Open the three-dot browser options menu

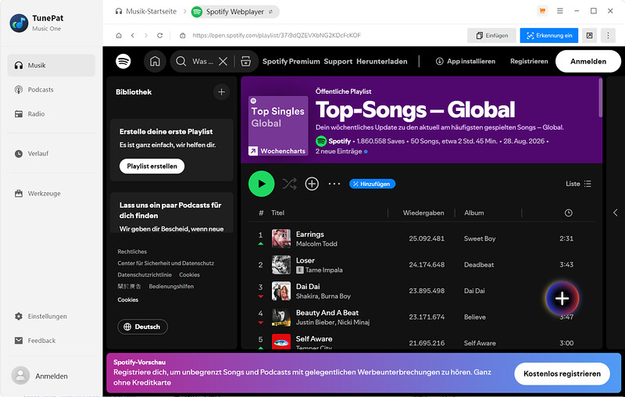point(608,35)
